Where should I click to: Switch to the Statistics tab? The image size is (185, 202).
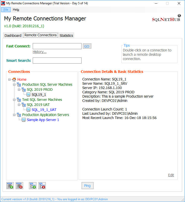point(66,36)
